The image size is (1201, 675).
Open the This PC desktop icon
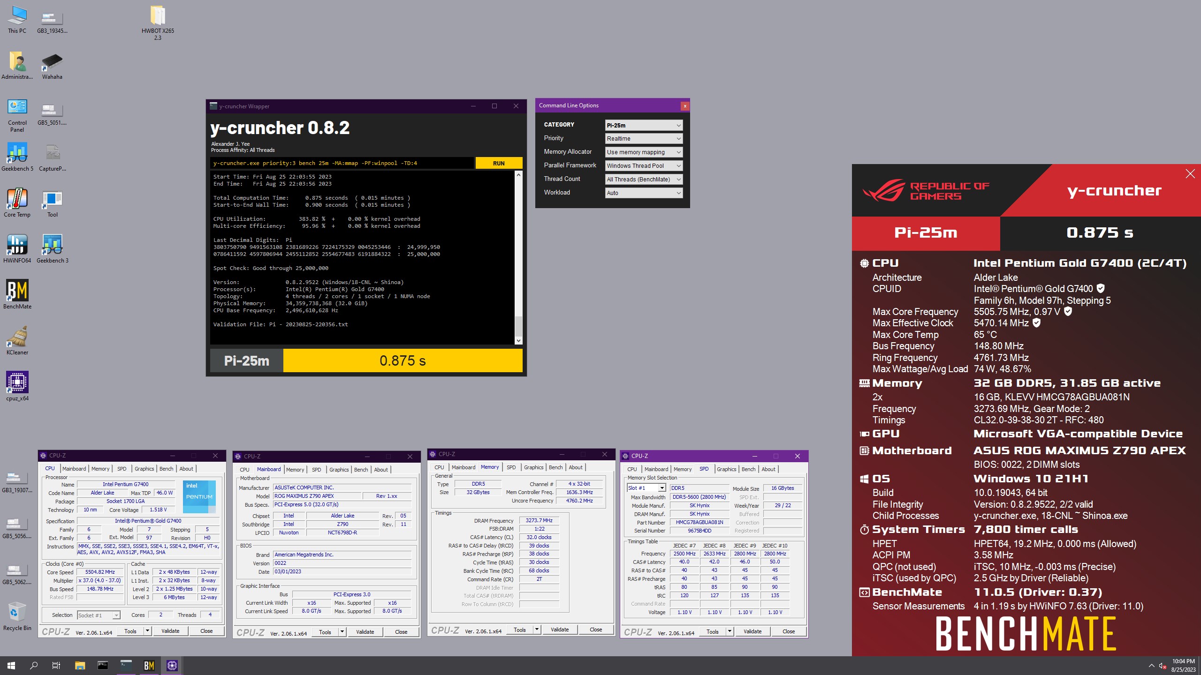17,20
